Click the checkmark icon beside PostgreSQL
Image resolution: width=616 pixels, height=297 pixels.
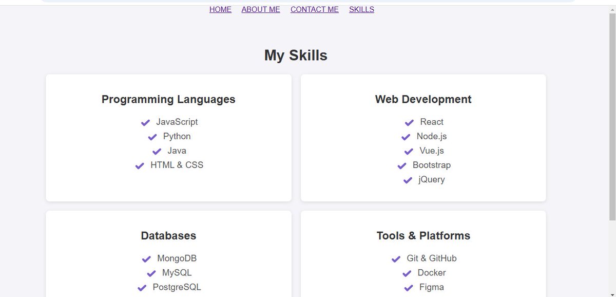point(142,288)
